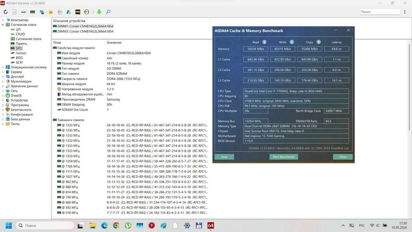Click the user figure toolbar icon
Screen dimensions: 412x232
tap(68, 12)
